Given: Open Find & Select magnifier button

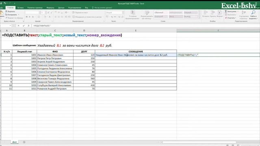Looking at the screenshot, I should (x=253, y=15).
